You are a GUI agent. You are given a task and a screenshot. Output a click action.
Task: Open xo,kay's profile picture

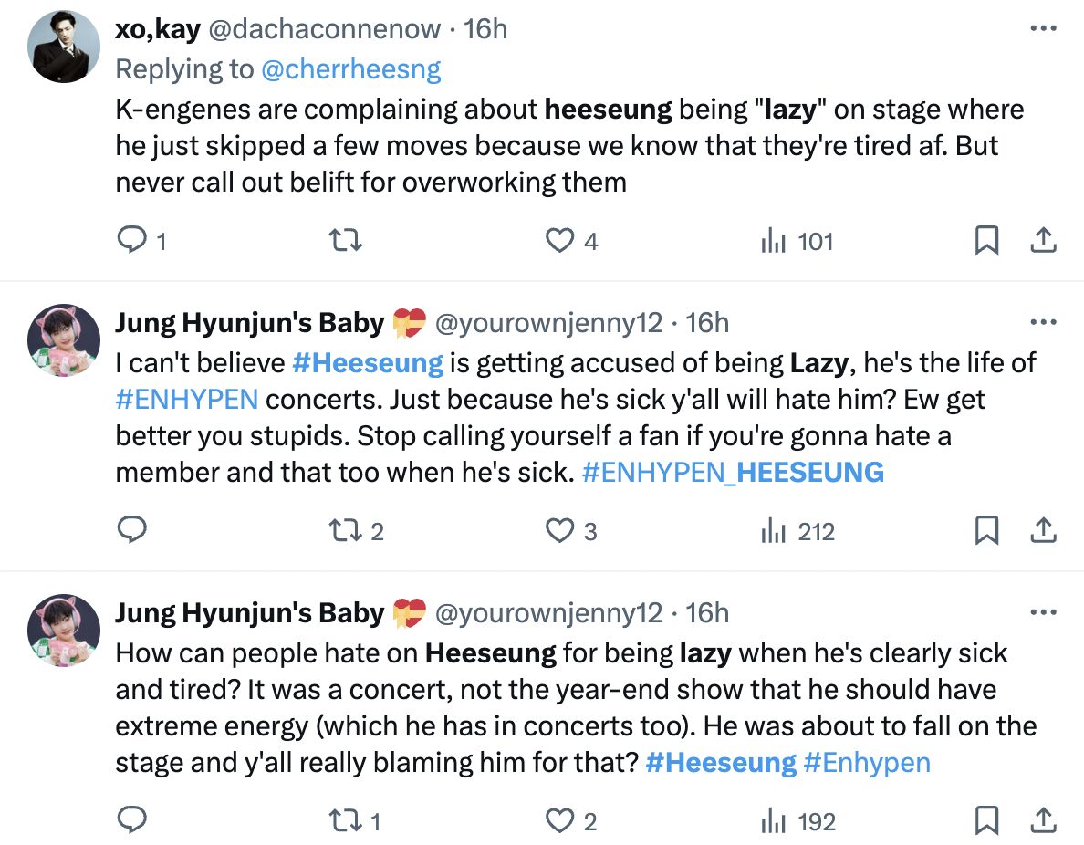(64, 48)
